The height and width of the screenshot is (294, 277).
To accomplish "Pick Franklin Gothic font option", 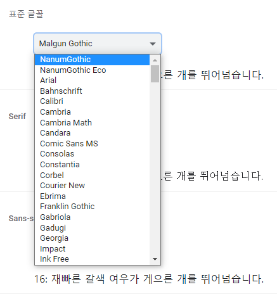I will [92, 207].
